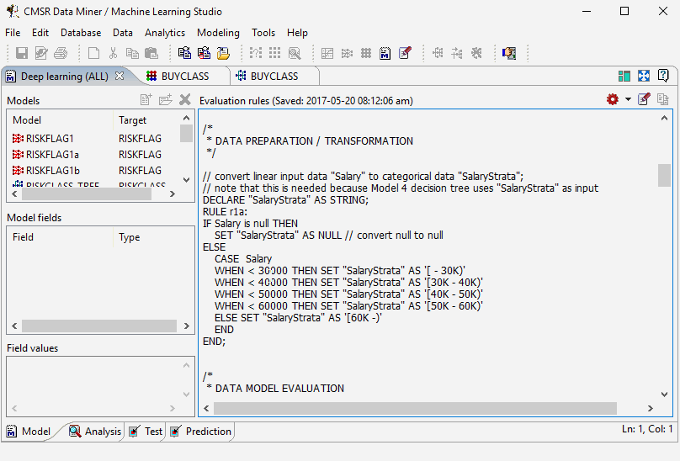Click the Cut scissors toolbar icon
This screenshot has width=680, height=461.
[113, 53]
